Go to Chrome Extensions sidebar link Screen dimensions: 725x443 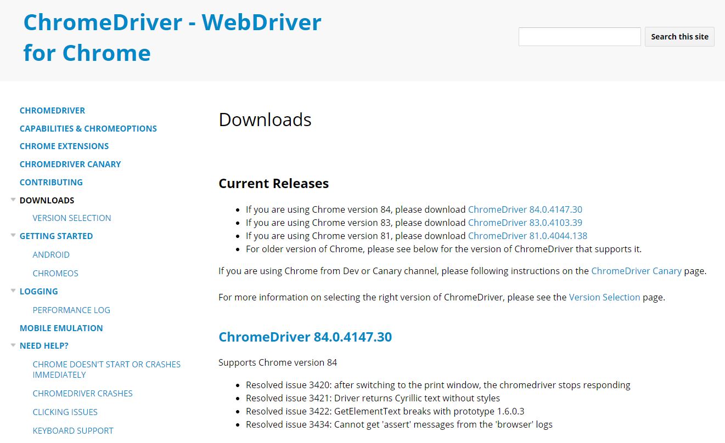pyautogui.click(x=64, y=146)
